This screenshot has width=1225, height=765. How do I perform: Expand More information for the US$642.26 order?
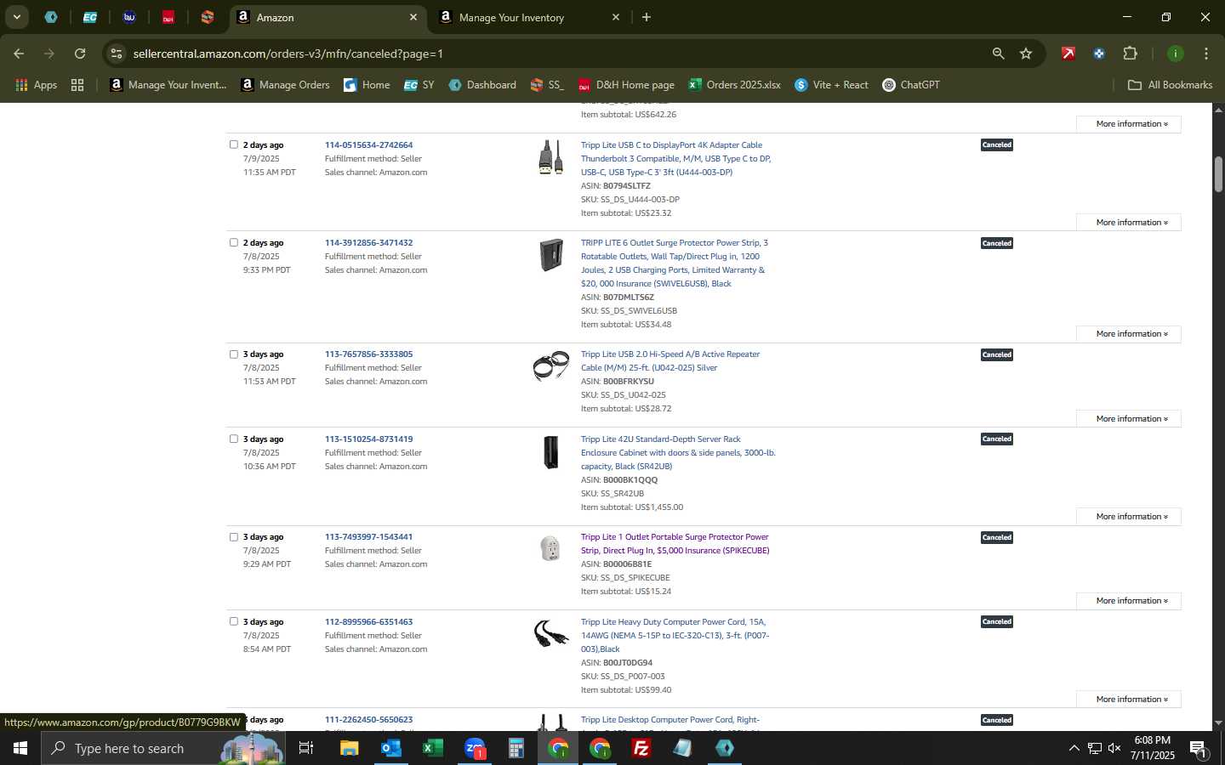[x=1128, y=123]
